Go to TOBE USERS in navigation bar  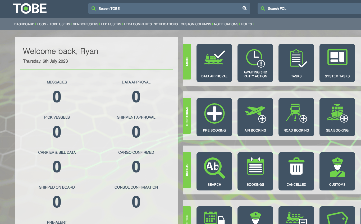pyautogui.click(x=60, y=24)
